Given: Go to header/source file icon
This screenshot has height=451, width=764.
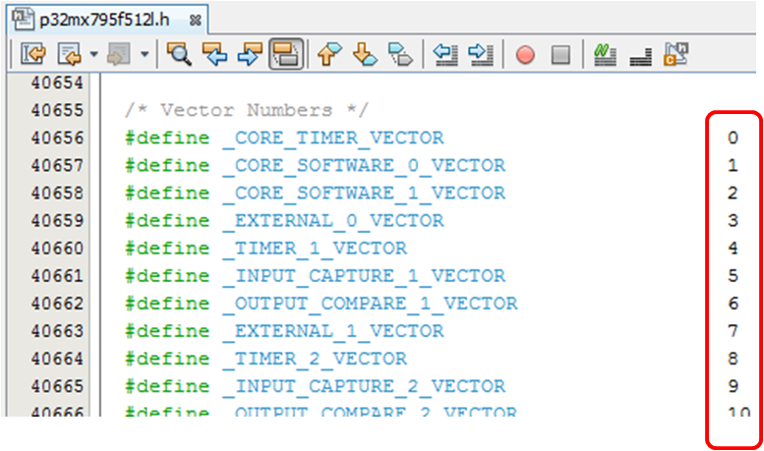Looking at the screenshot, I should click(x=676, y=54).
